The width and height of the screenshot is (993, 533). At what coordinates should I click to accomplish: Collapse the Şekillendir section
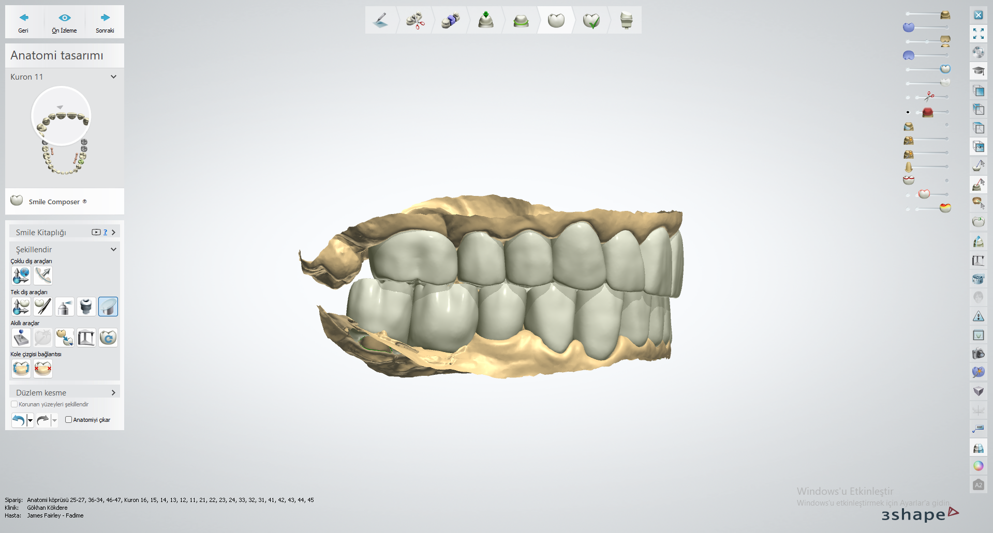tap(113, 249)
